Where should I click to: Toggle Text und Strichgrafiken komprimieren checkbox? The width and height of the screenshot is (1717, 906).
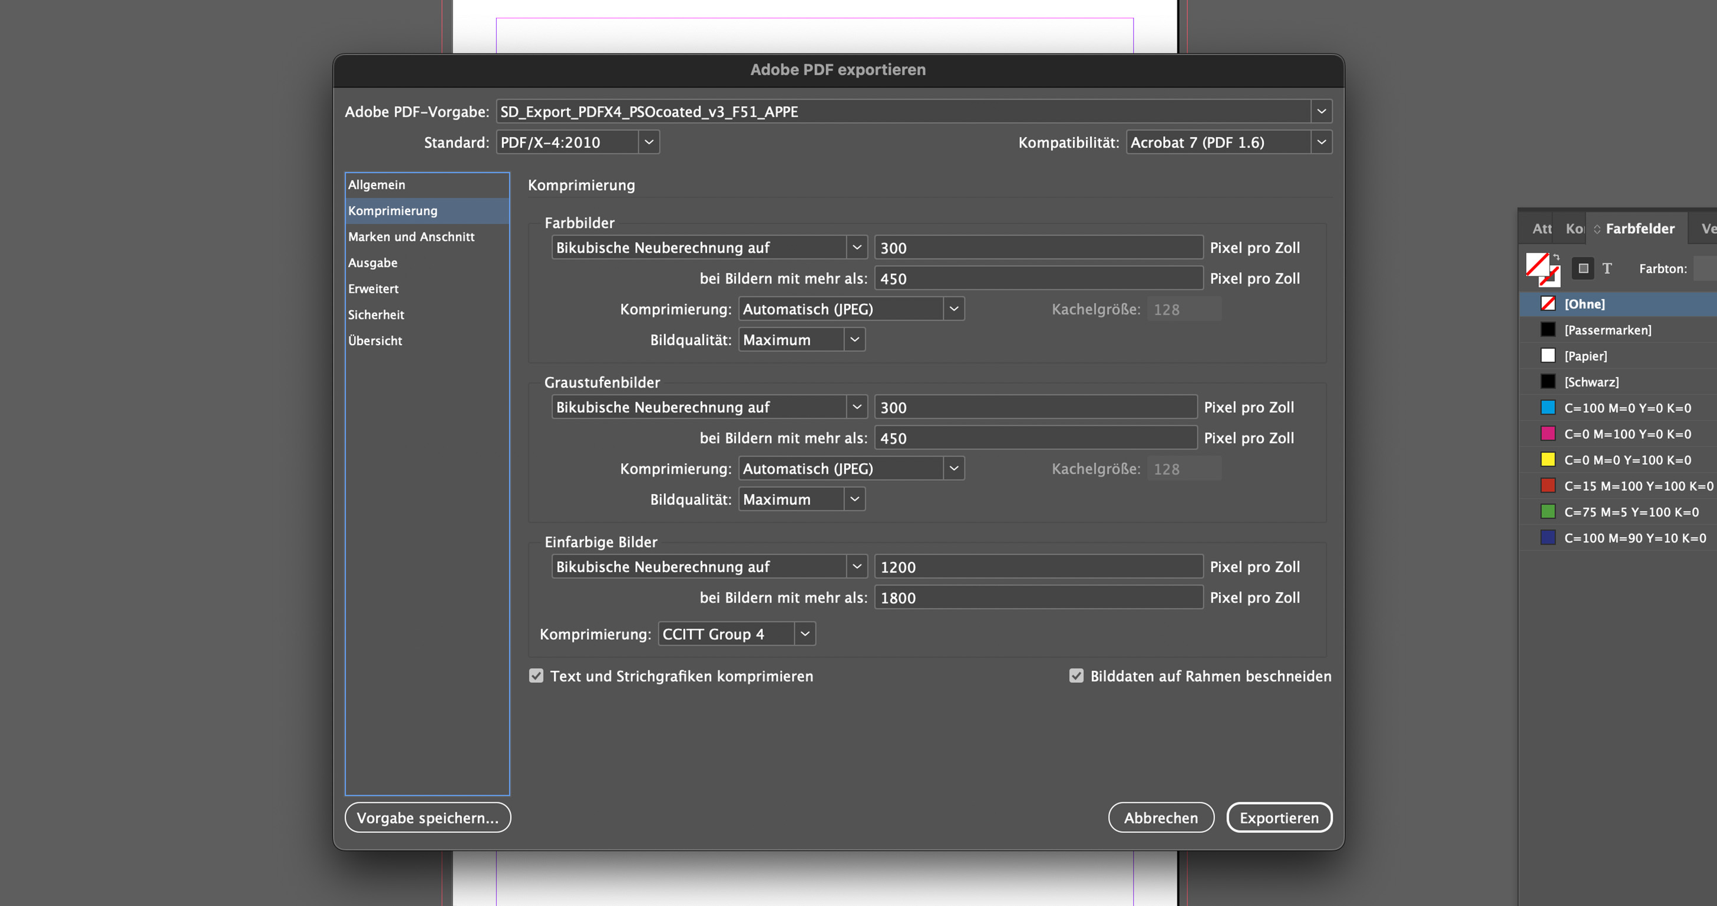click(x=536, y=676)
